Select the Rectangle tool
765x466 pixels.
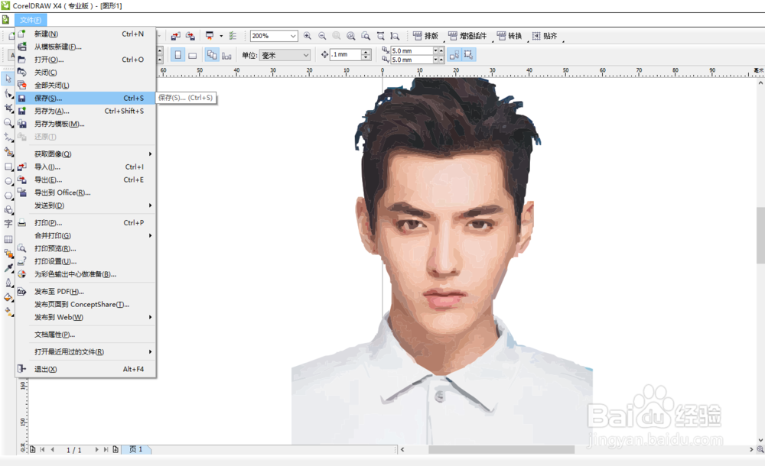pyautogui.click(x=8, y=167)
